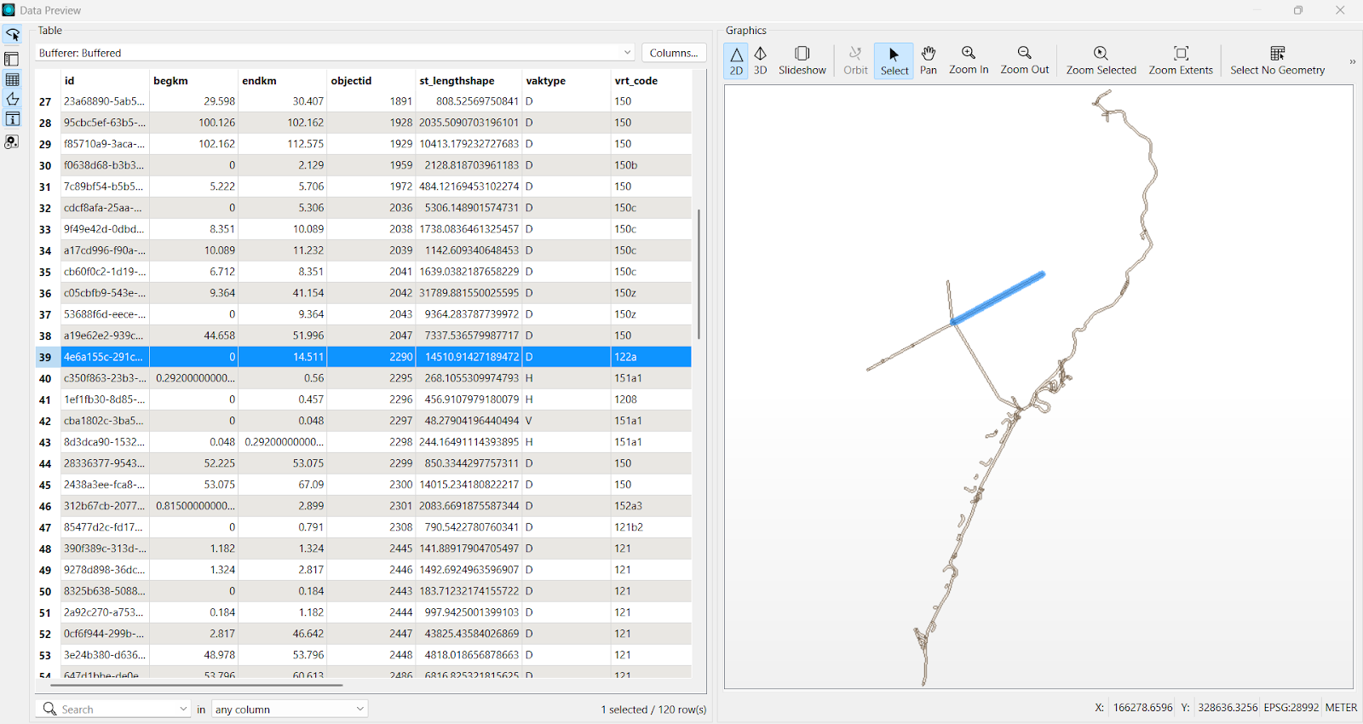Click Select No Geometry tool

pyautogui.click(x=1277, y=60)
